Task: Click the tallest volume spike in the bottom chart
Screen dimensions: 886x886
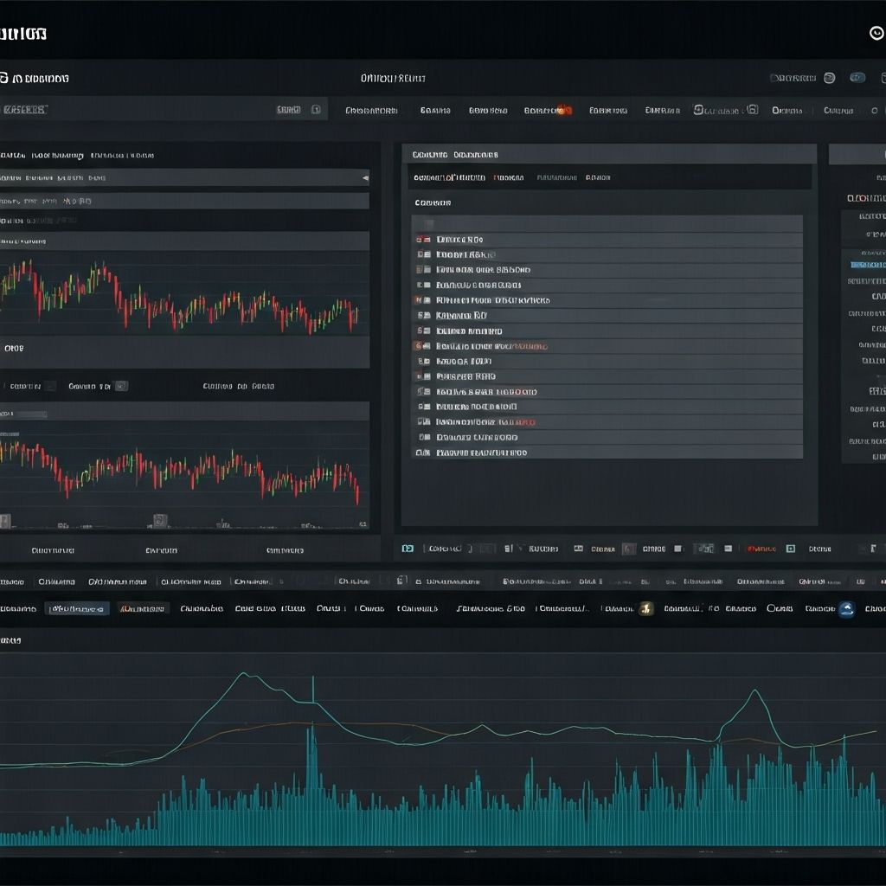Action: (311, 761)
